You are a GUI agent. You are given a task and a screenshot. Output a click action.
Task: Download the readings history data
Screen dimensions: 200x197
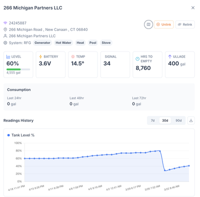(191, 120)
